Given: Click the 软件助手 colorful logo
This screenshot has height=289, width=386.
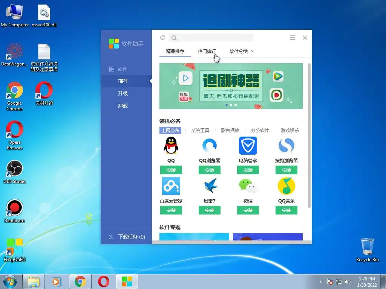Looking at the screenshot, I should coord(114,44).
